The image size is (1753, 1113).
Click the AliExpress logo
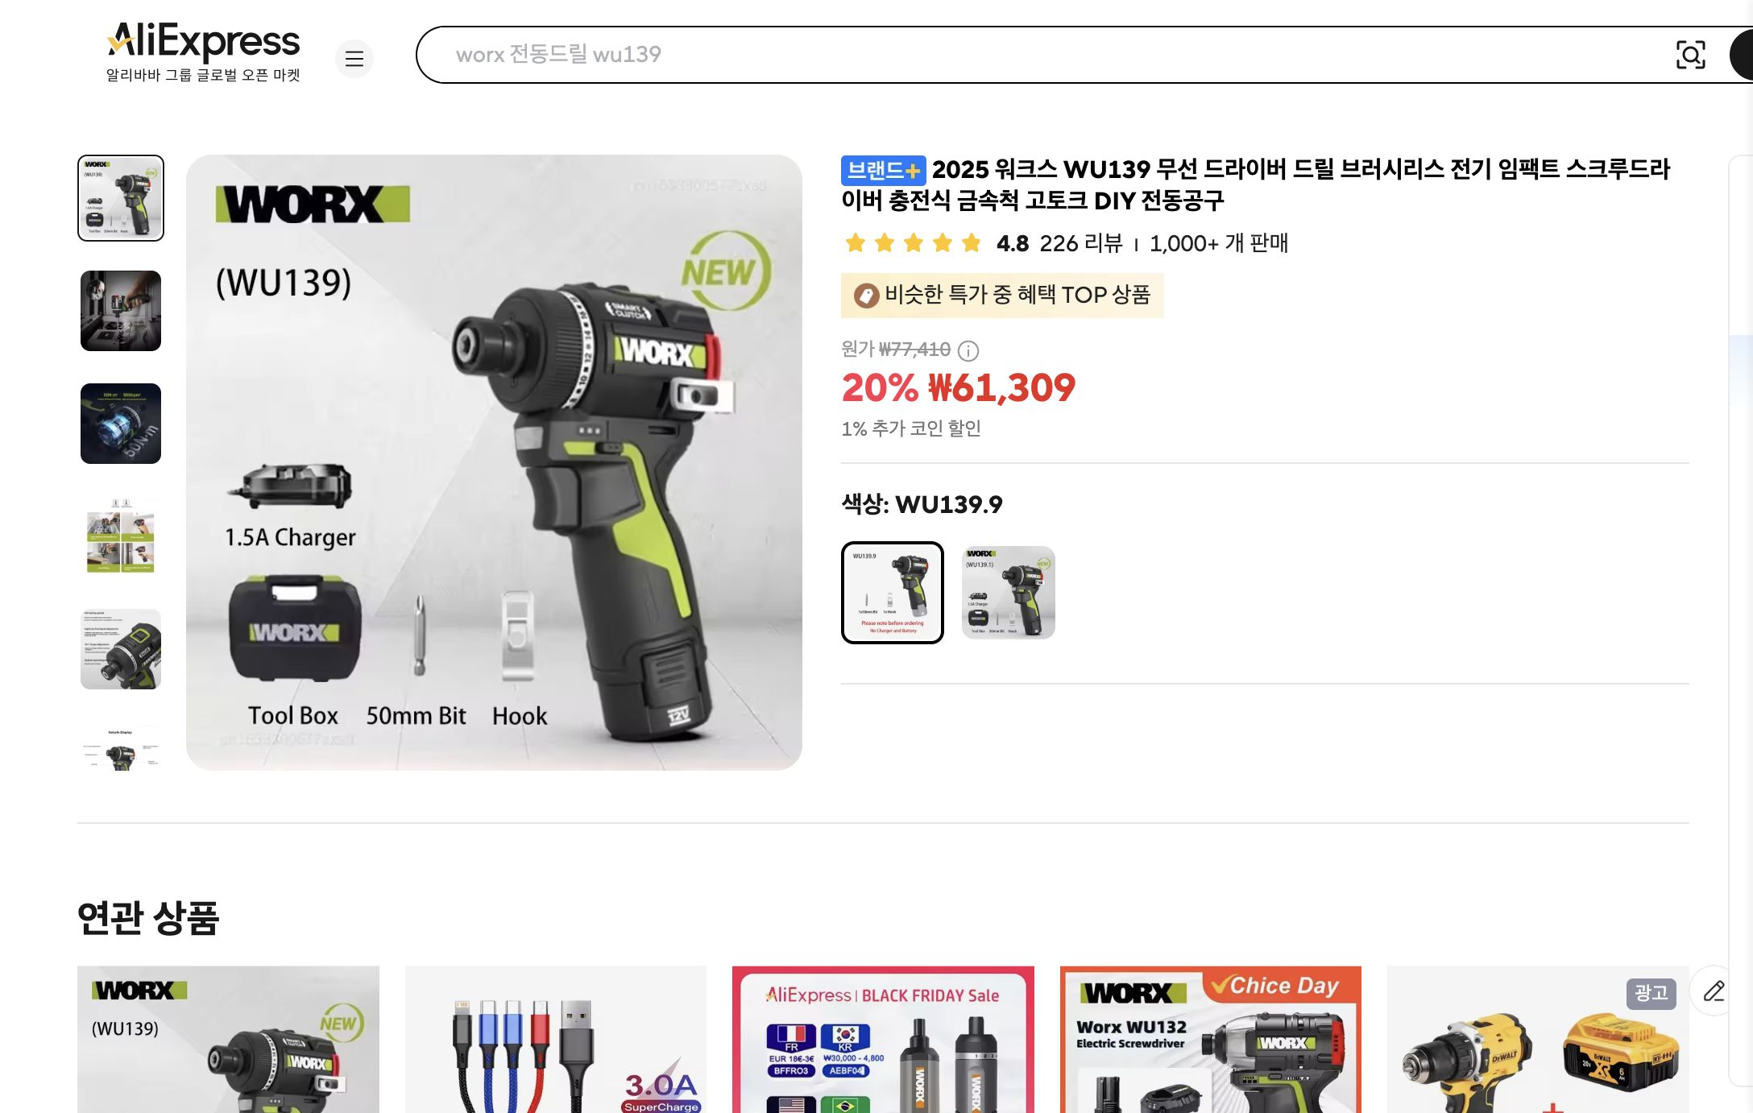point(203,52)
